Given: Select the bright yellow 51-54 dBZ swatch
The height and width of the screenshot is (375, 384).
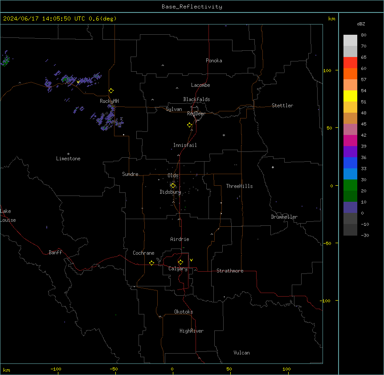Looking at the screenshot, I should click(350, 96).
